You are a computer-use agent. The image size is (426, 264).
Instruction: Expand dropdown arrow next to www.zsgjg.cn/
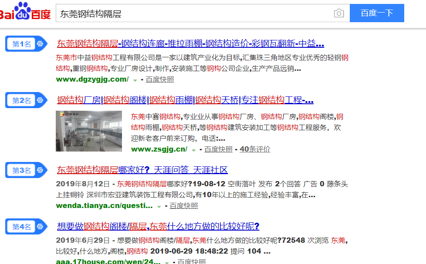pyautogui.click(x=193, y=150)
